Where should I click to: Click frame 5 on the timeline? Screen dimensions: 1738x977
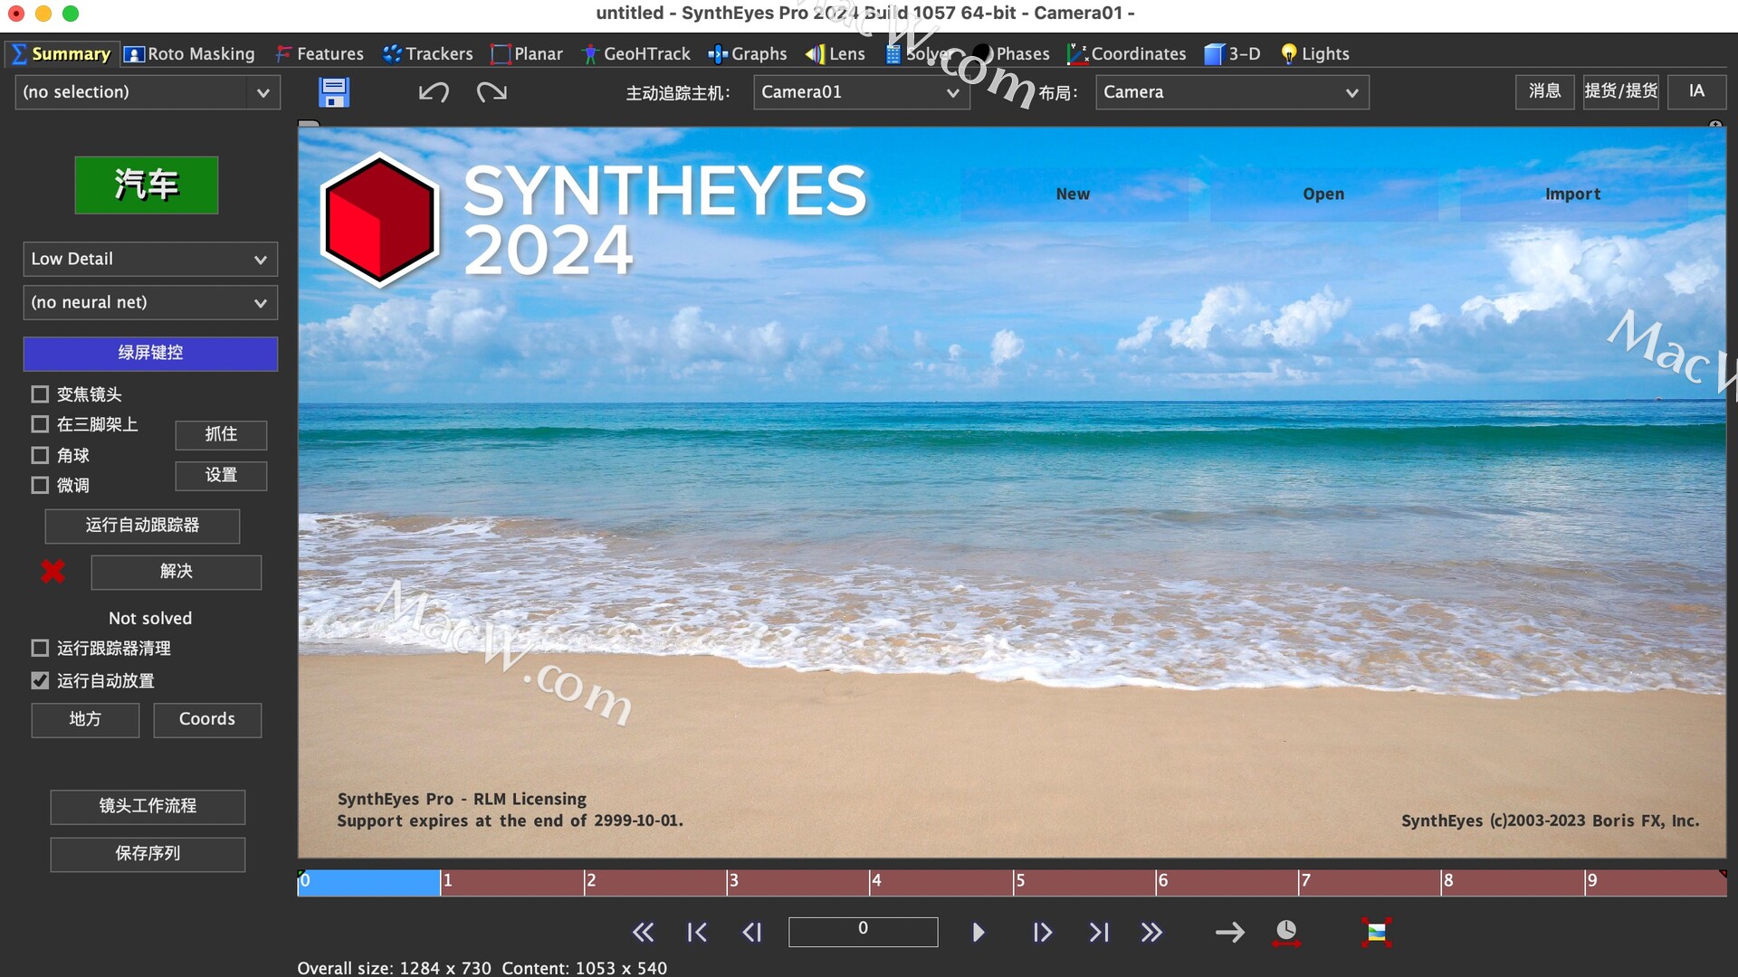[1084, 882]
